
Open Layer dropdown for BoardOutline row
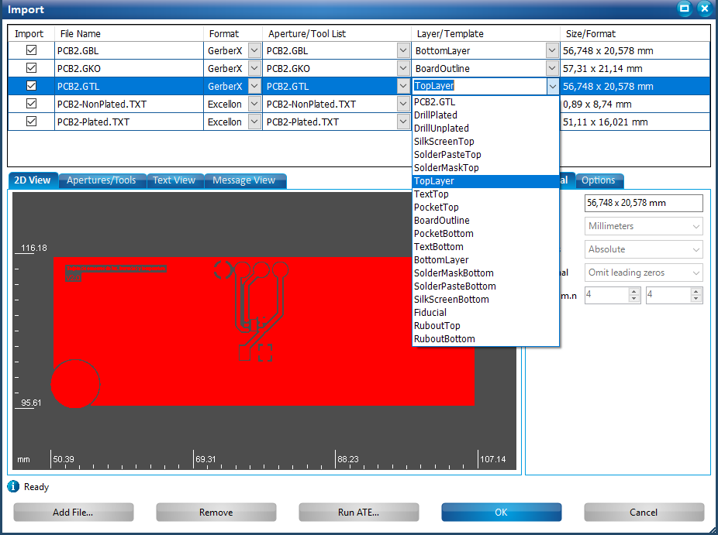552,68
